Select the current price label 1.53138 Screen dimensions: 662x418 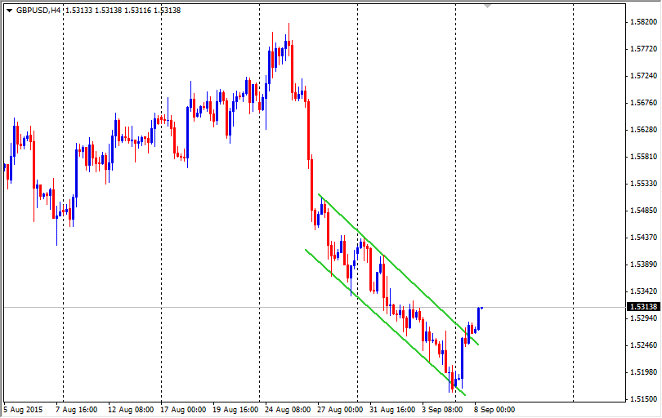(x=643, y=307)
